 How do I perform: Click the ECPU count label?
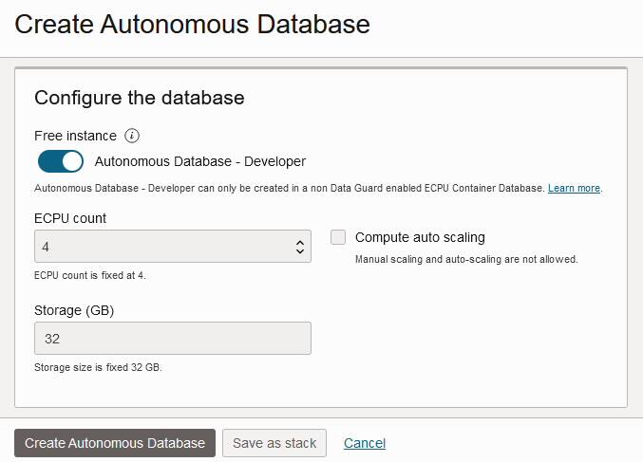[70, 218]
